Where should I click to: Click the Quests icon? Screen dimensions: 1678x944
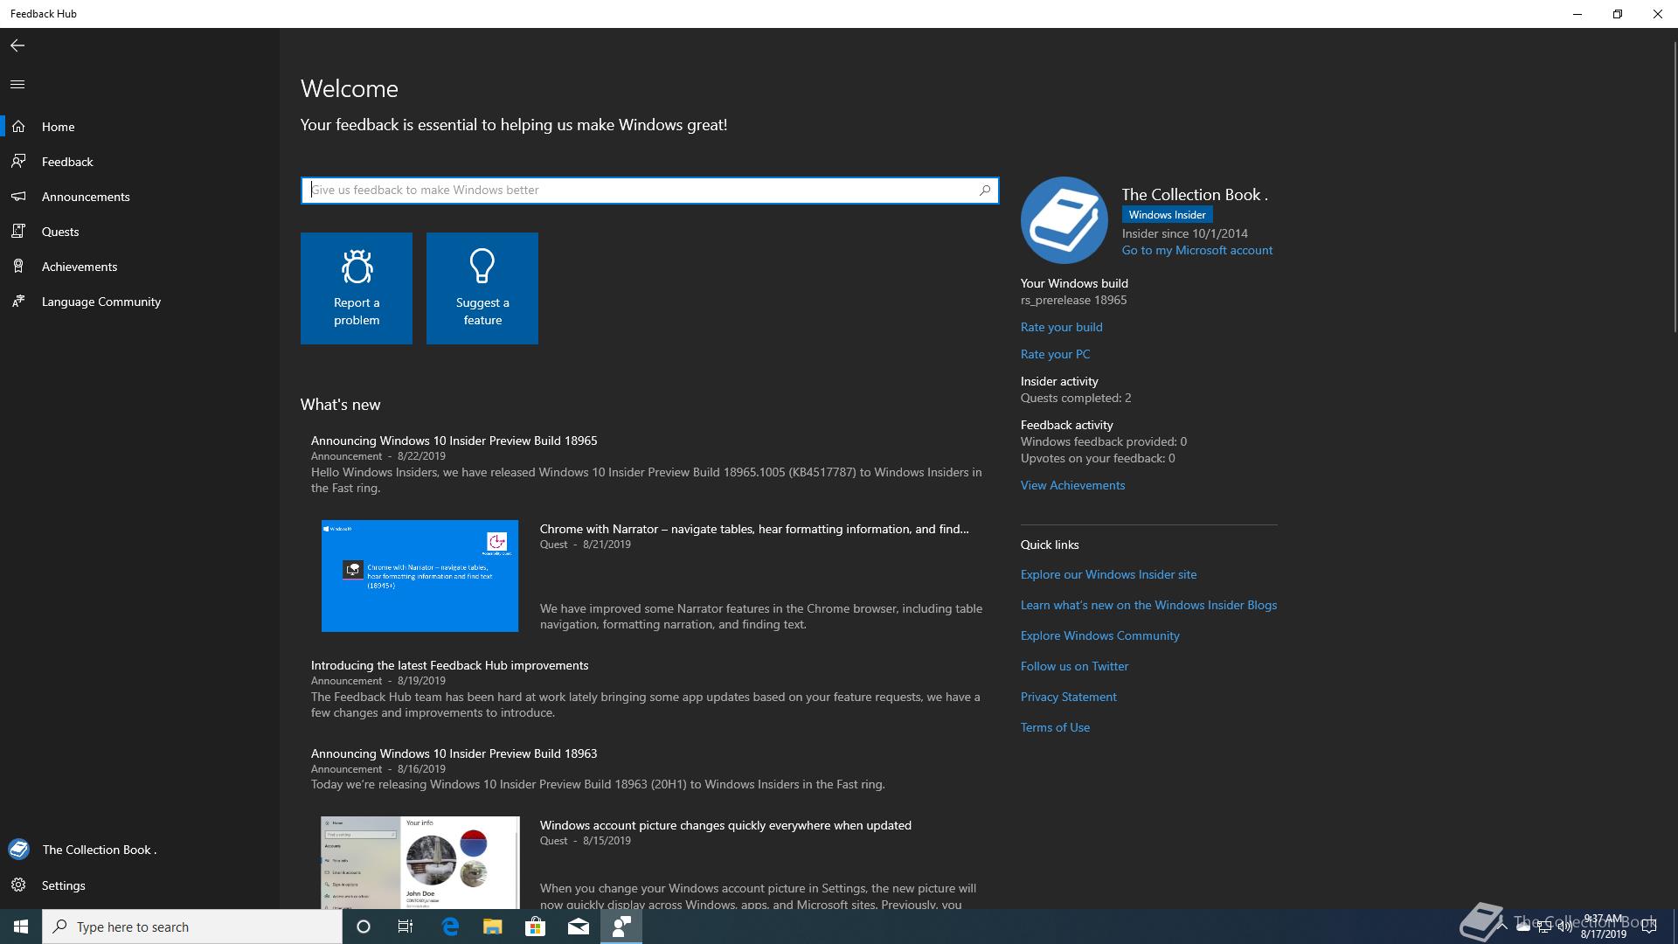[18, 232]
